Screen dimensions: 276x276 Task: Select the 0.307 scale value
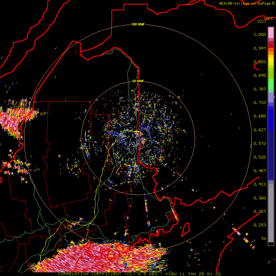click(260, 212)
